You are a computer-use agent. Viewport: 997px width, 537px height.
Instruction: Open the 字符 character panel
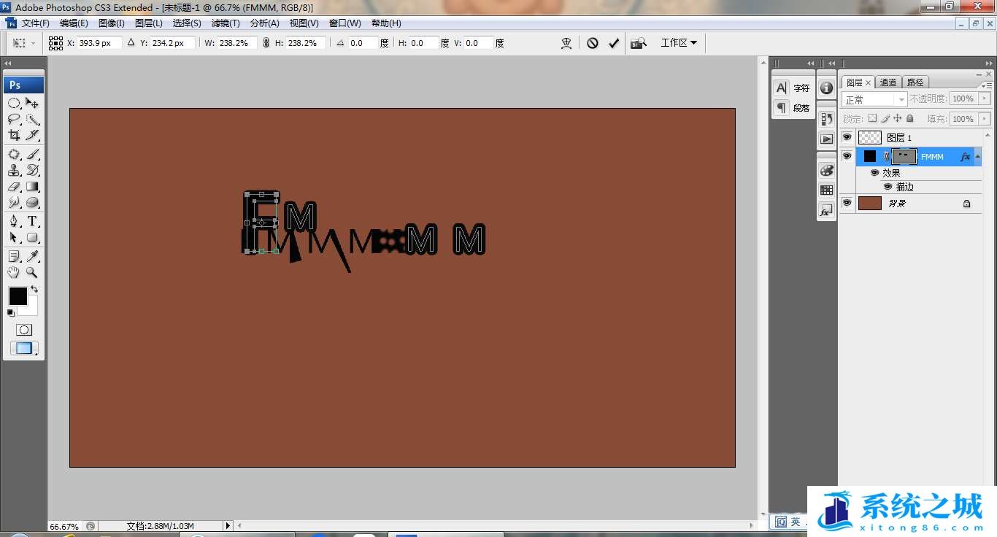(793, 88)
